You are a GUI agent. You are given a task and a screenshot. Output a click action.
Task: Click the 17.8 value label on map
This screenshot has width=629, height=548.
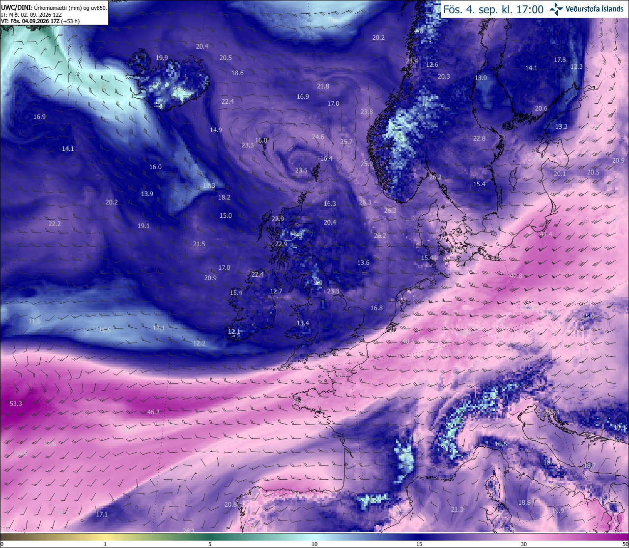[x=560, y=60]
